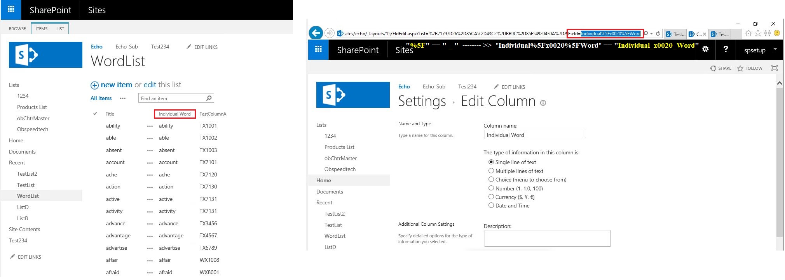Click the refresh icon in address bar
Viewport: 785px width, 280px height.
pos(658,34)
